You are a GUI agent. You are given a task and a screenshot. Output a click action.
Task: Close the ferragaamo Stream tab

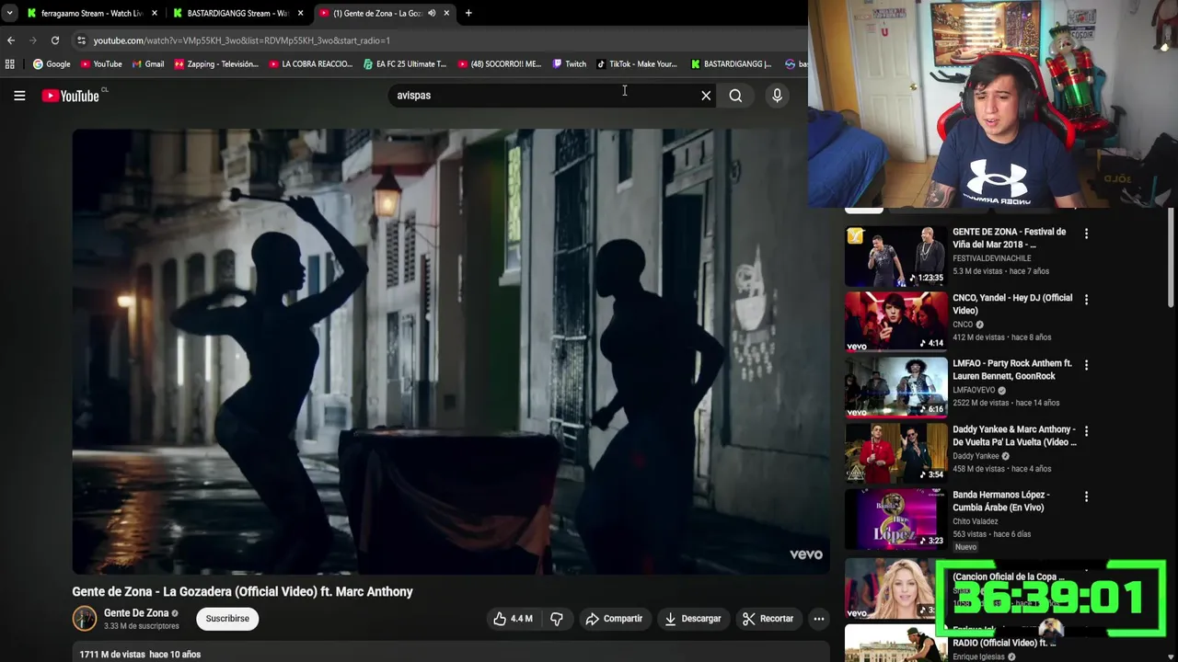point(155,13)
